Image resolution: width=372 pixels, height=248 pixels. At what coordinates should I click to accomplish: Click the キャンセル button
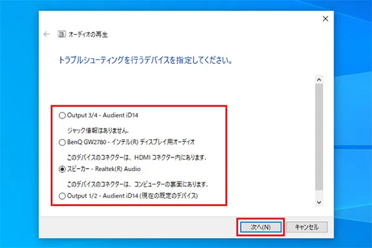(x=307, y=227)
